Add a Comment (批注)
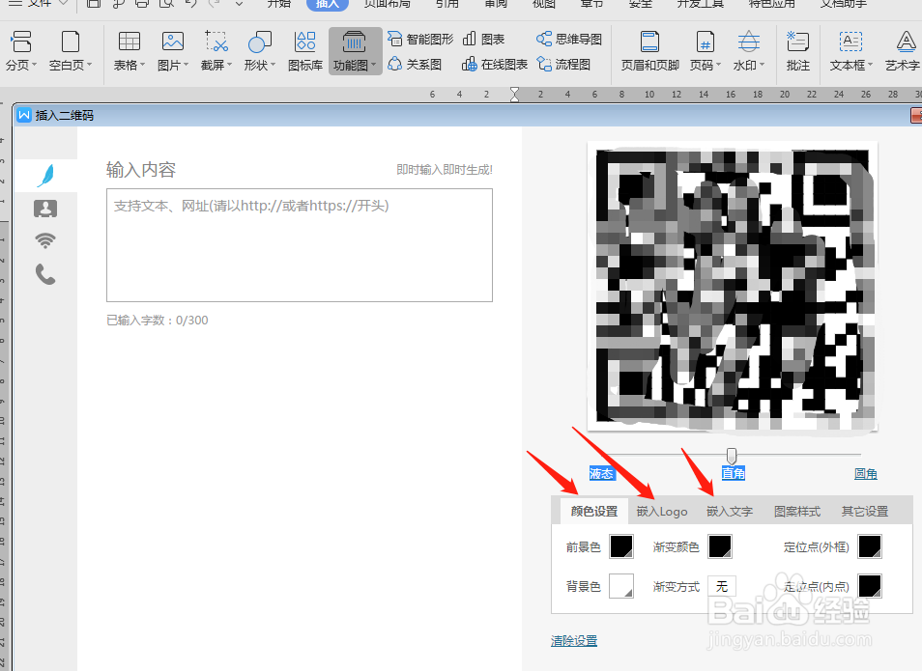 [798, 50]
